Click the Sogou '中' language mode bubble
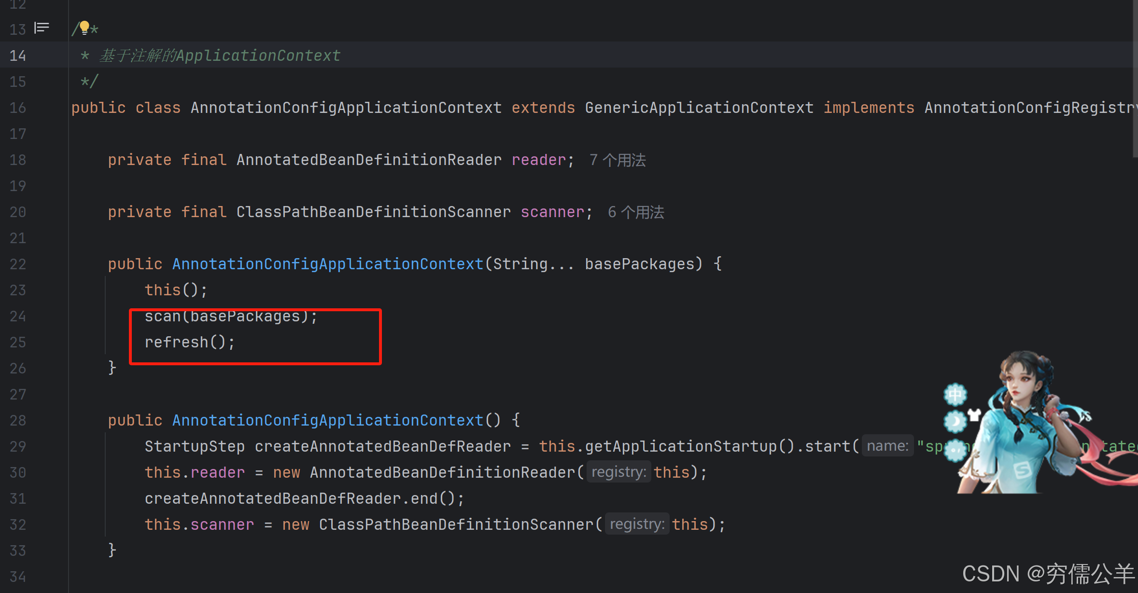 click(x=955, y=395)
